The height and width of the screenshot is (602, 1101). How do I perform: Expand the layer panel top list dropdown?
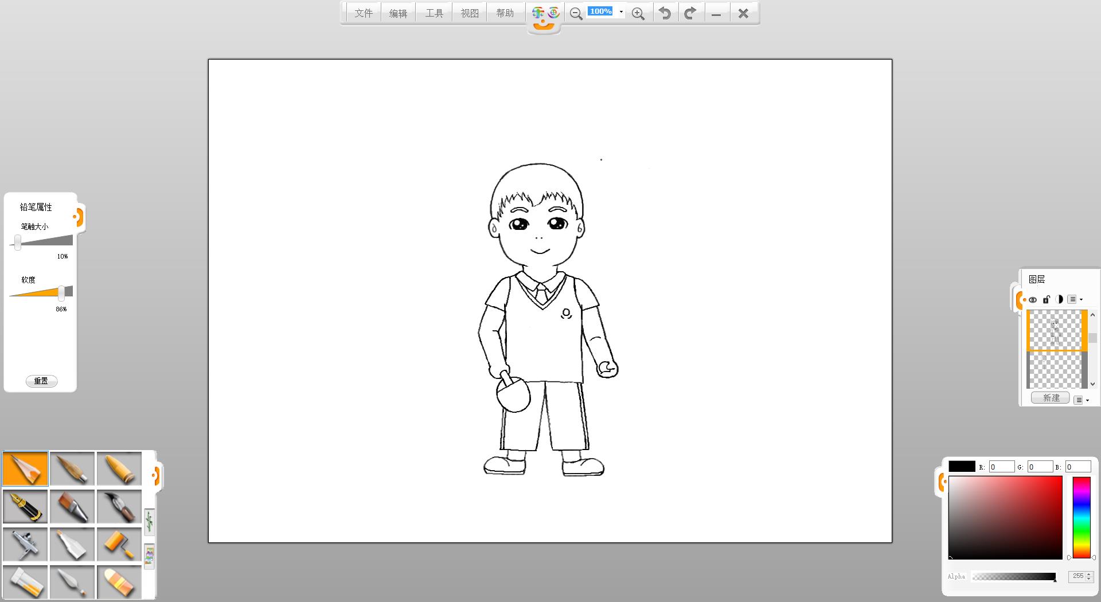pyautogui.click(x=1075, y=300)
